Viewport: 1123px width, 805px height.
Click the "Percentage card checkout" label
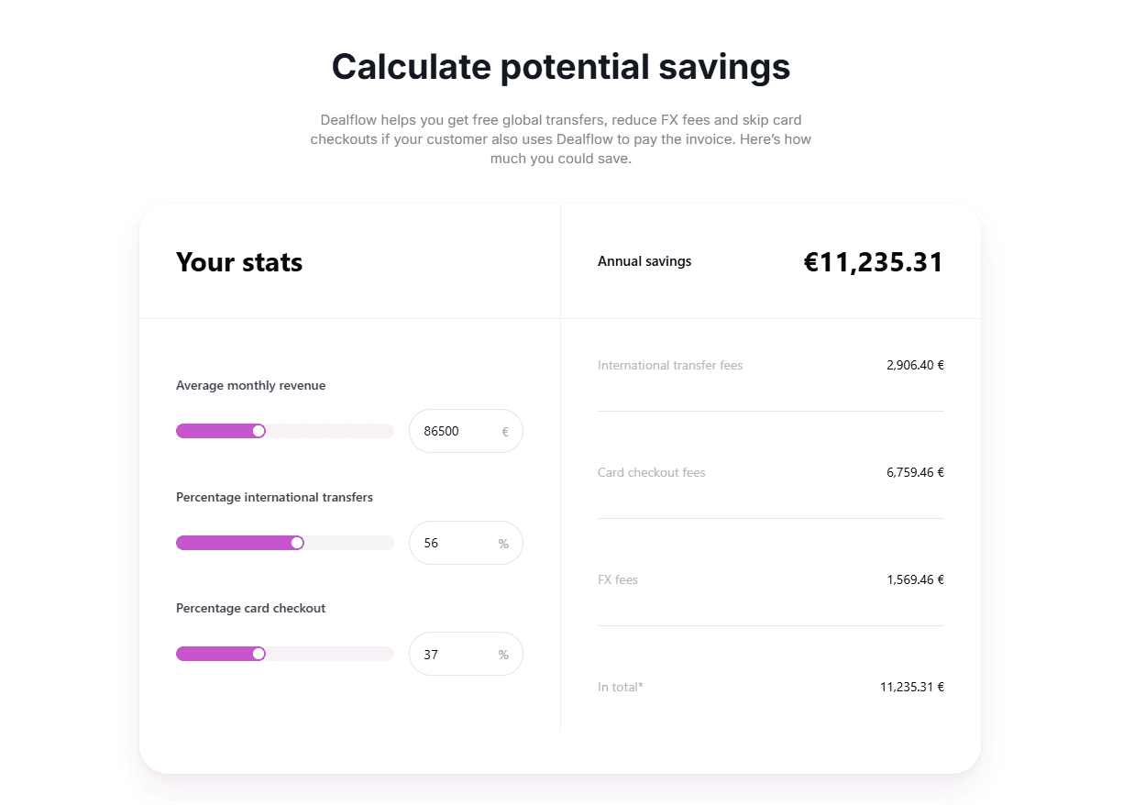(x=250, y=608)
